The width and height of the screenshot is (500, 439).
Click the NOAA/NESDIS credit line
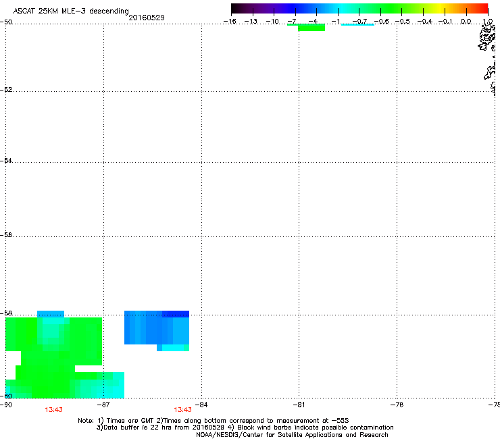pyautogui.click(x=292, y=435)
